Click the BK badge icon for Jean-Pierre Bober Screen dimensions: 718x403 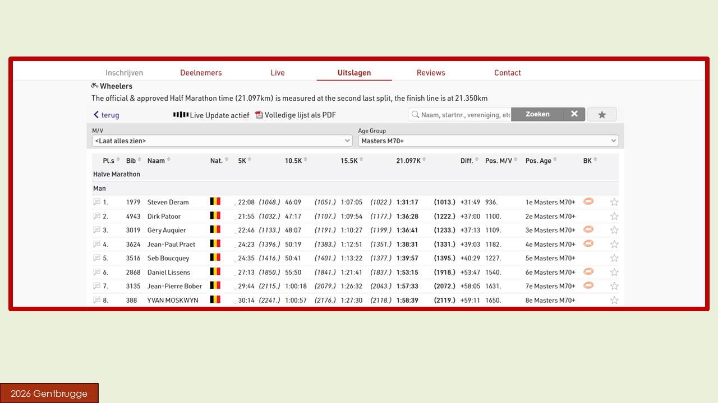coord(588,285)
